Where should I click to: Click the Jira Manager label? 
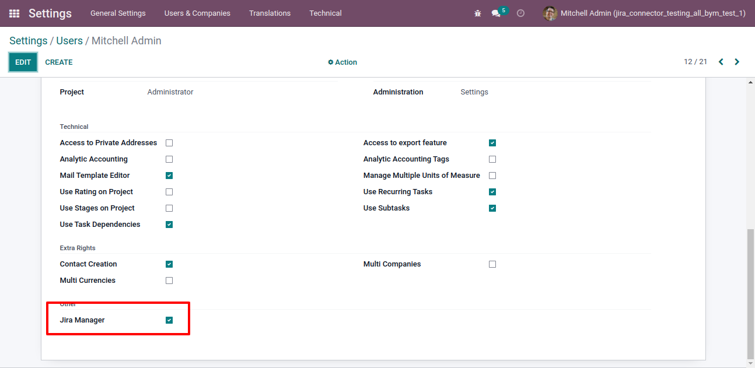tap(82, 320)
